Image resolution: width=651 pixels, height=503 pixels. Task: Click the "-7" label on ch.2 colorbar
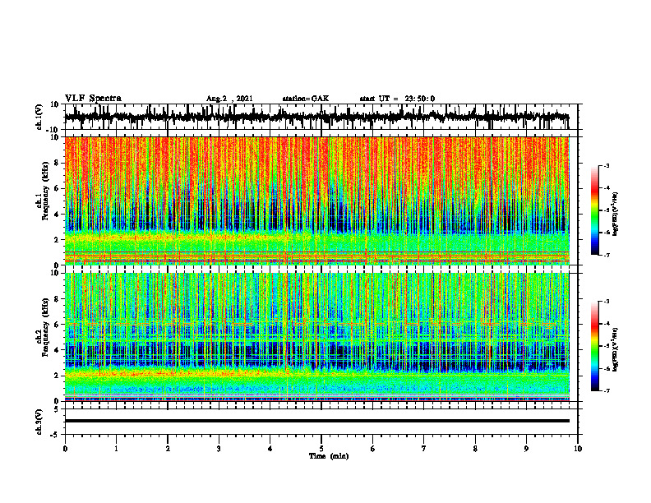coord(607,390)
